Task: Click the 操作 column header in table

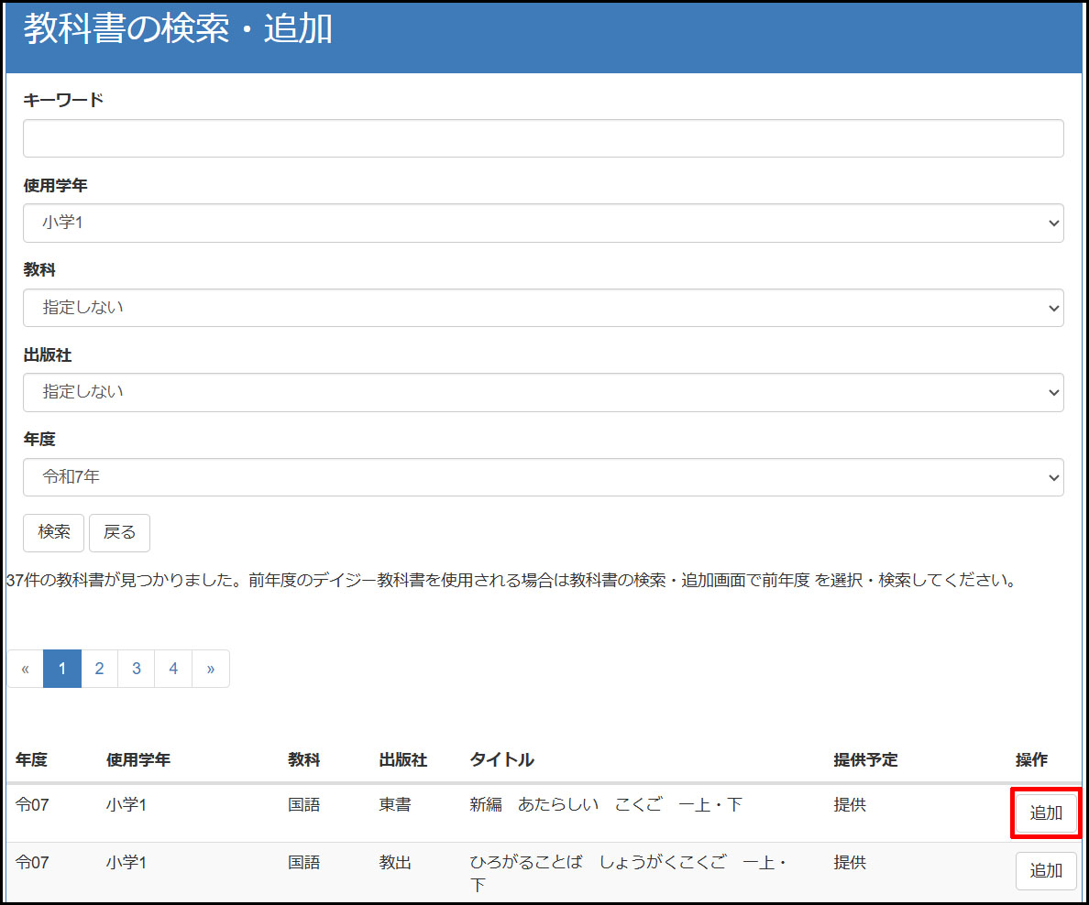Action: (x=1030, y=760)
